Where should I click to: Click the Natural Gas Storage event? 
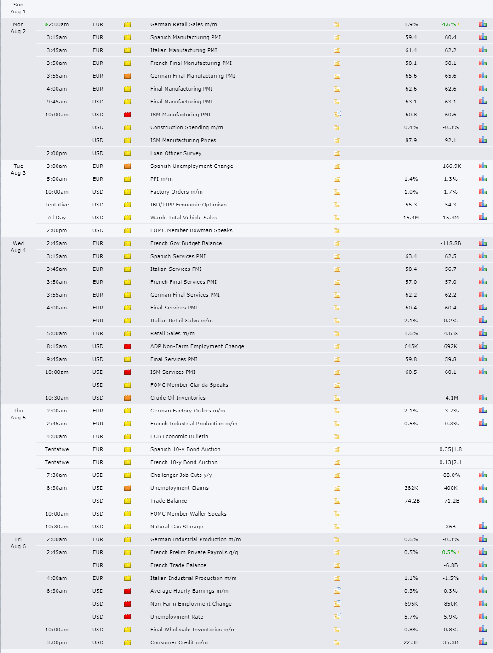click(x=177, y=527)
